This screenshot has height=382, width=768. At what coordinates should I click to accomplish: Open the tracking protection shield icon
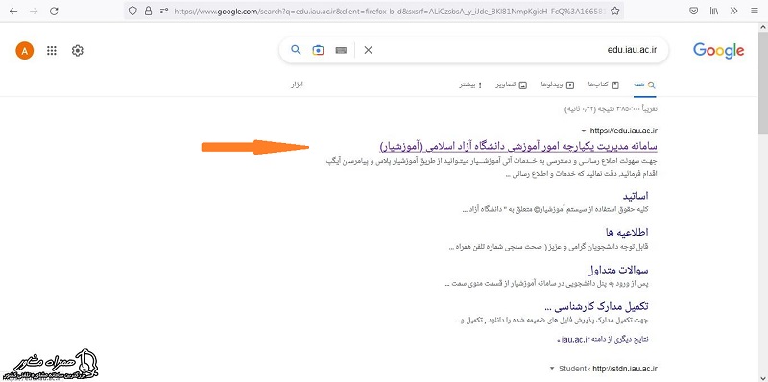(132, 11)
